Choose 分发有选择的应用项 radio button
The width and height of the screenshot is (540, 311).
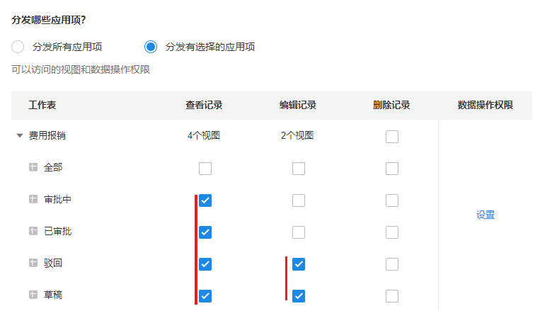pos(151,47)
